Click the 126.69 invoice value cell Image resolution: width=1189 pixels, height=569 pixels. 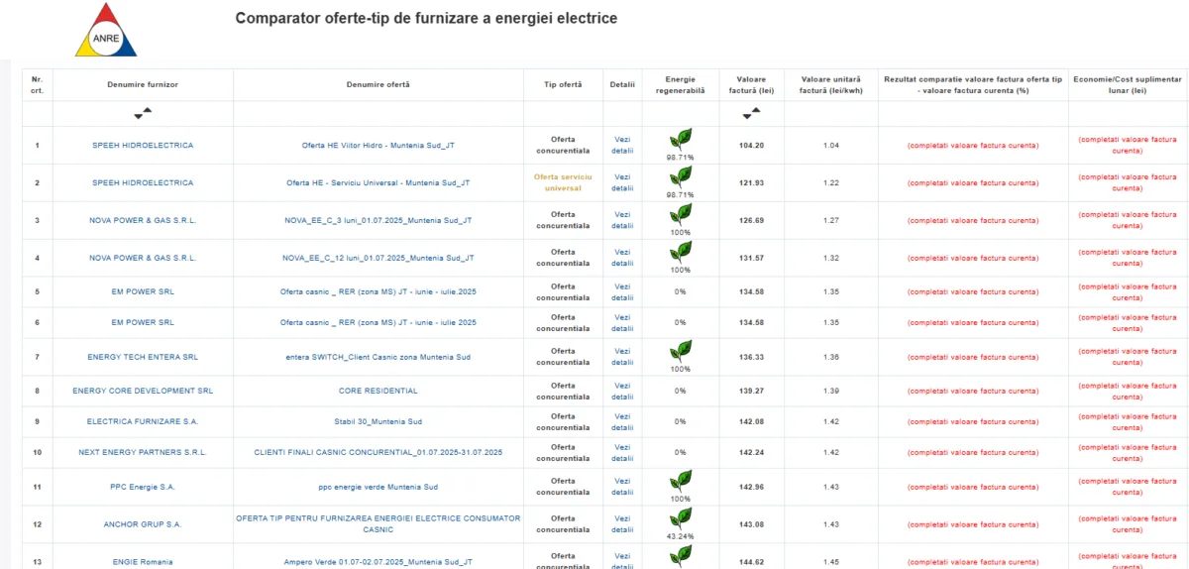tap(752, 220)
